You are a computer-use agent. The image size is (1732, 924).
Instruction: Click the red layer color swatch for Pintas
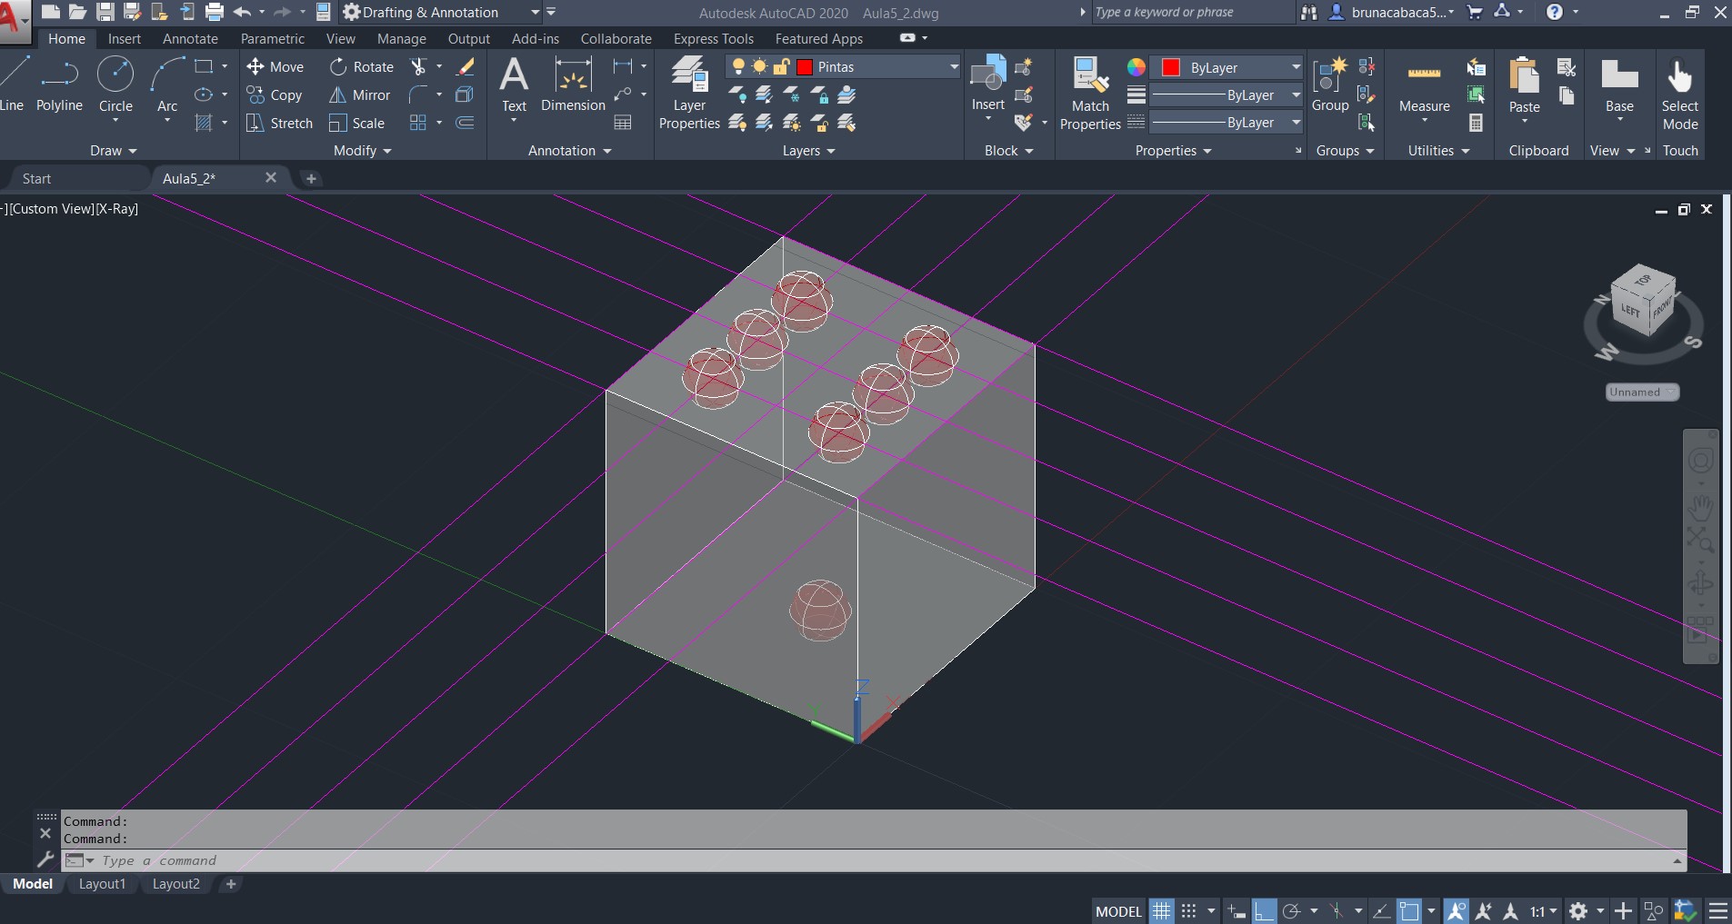click(x=805, y=66)
